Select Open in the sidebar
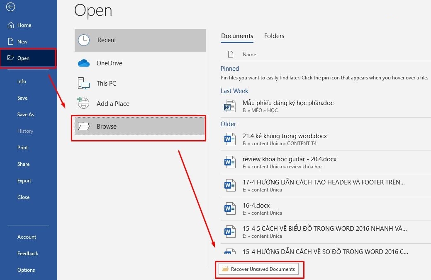This screenshot has width=431, height=280. pos(28,58)
